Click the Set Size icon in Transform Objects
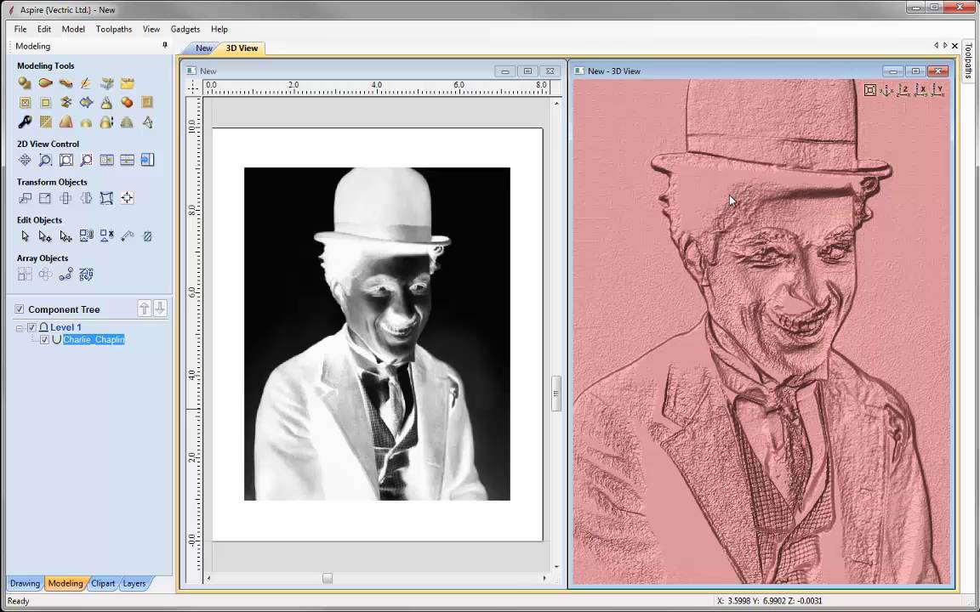 click(x=45, y=198)
